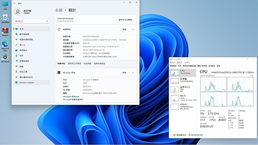258x145 pixels.
Task: Select Wi-Fi in performance list
Action: click(183, 98)
